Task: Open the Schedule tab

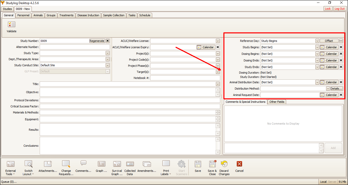Action: 145,15
